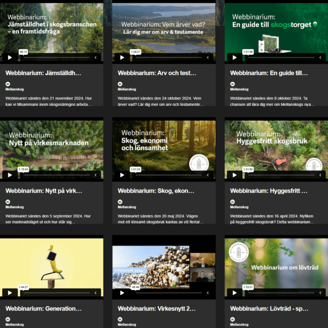The height and width of the screenshot is (328, 328).
Task: Start the skogstorget guide video
Action: click(x=235, y=57)
